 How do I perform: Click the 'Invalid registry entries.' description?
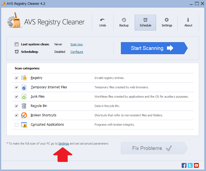point(109,78)
